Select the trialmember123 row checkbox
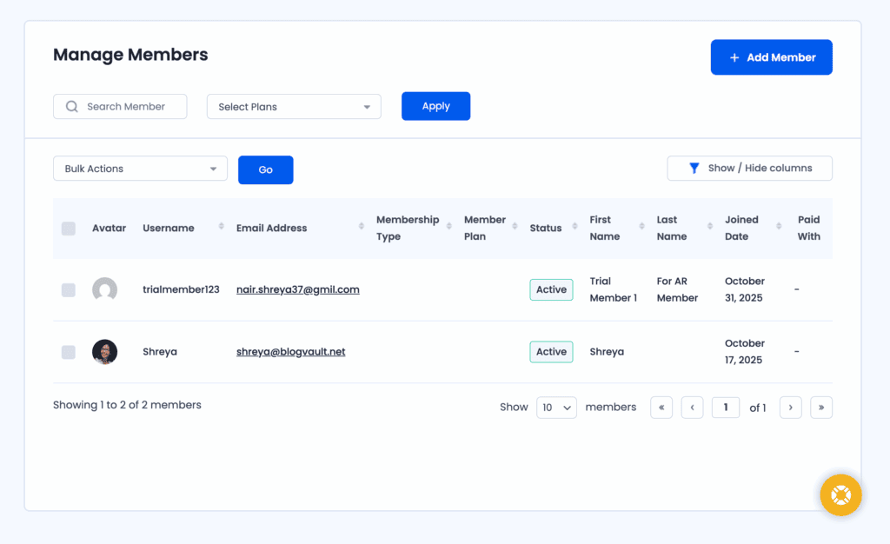890x544 pixels. [68, 290]
